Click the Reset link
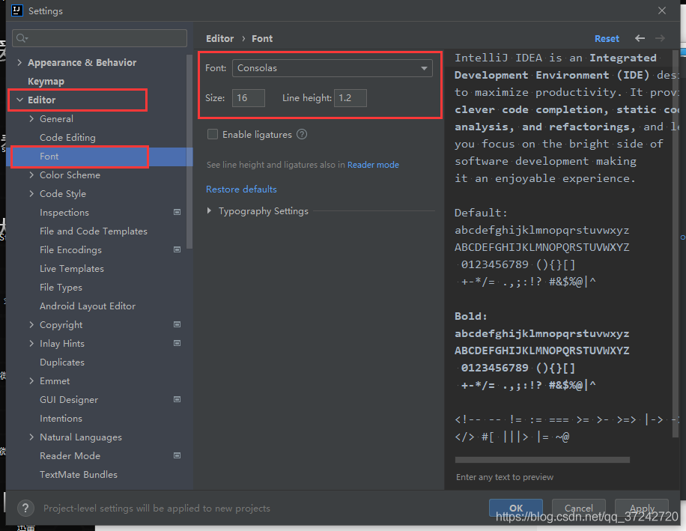Screen dimensions: 686x531 (x=607, y=38)
